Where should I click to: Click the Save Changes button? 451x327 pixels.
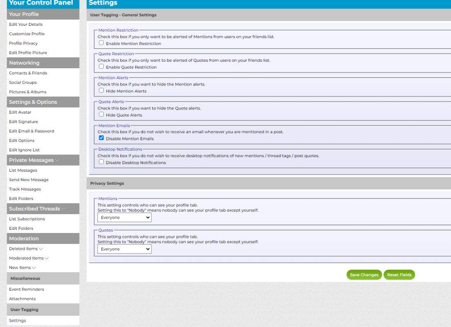364,275
